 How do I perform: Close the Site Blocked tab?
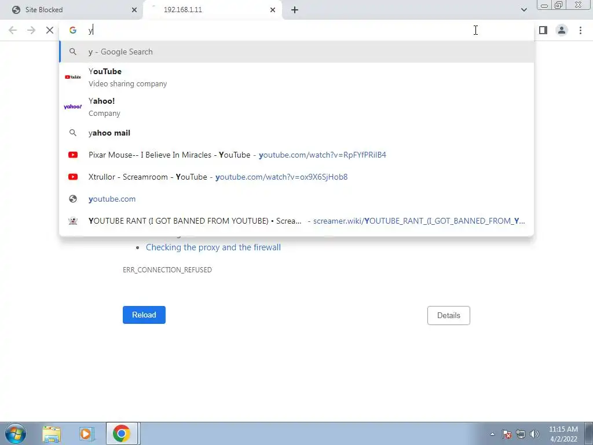134,10
